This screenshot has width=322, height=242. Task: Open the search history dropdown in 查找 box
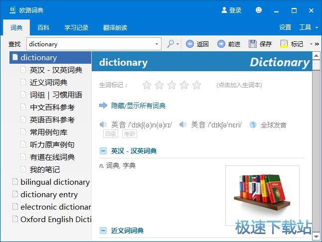click(x=157, y=44)
